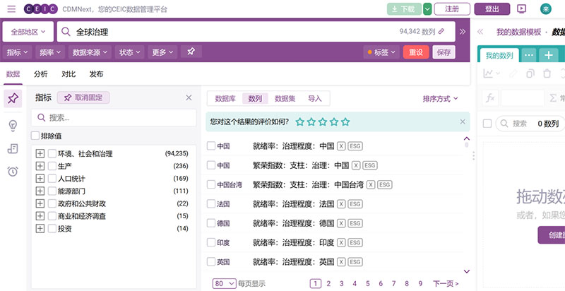Collapse search panel with double-arrow icon
The width and height of the screenshot is (565, 291).
tap(463, 32)
